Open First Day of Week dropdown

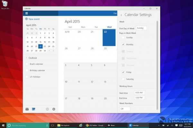point(141,28)
